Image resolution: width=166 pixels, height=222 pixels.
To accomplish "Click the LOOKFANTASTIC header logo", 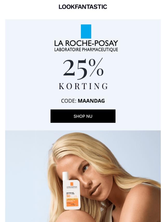I will 83,7.
